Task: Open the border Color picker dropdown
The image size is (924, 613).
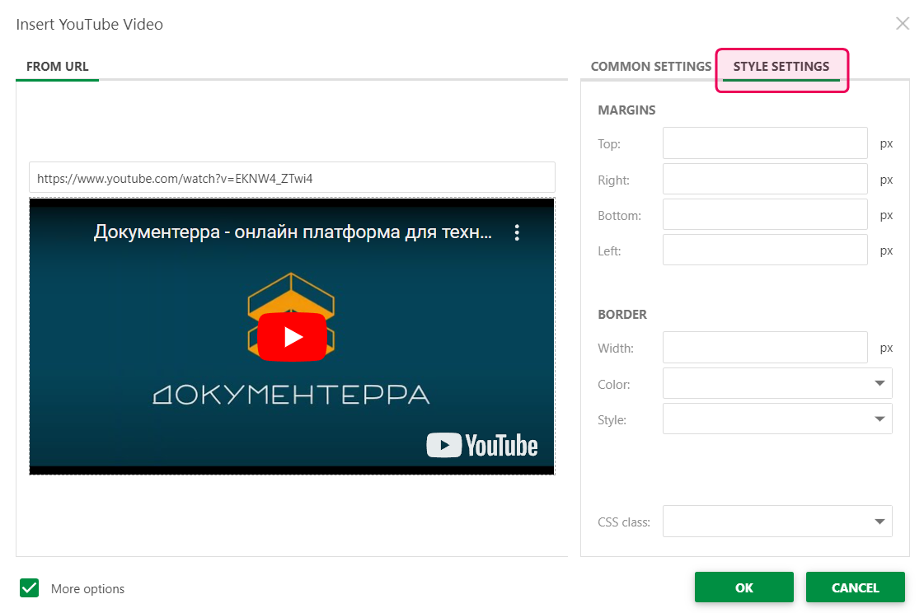Action: pos(777,383)
